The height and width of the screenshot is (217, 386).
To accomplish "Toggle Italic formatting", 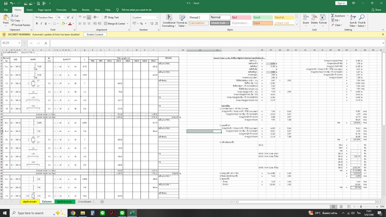I will 41,24.
